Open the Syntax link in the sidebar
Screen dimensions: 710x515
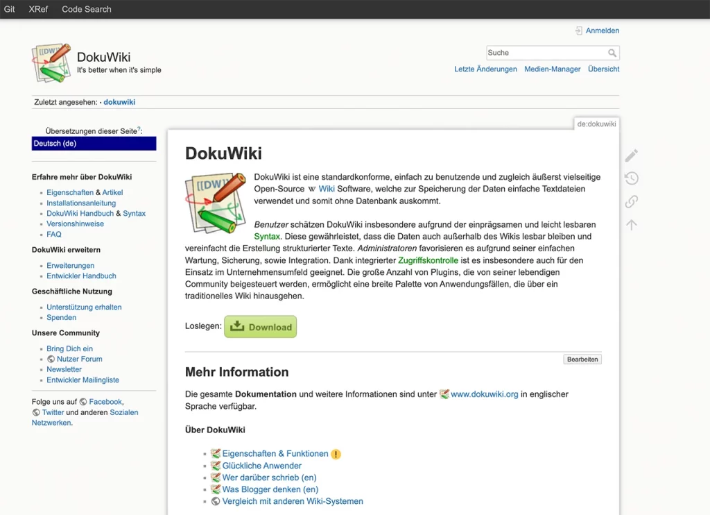coord(134,213)
